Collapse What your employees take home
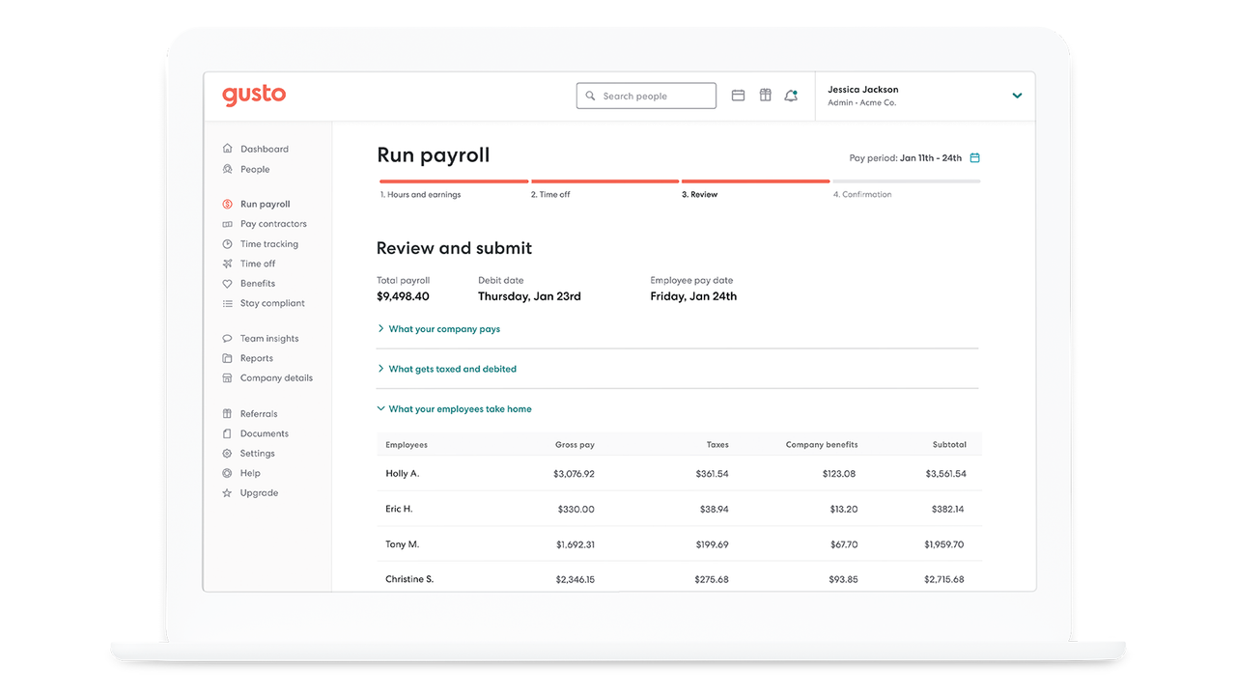The image size is (1236, 695). [x=459, y=409]
